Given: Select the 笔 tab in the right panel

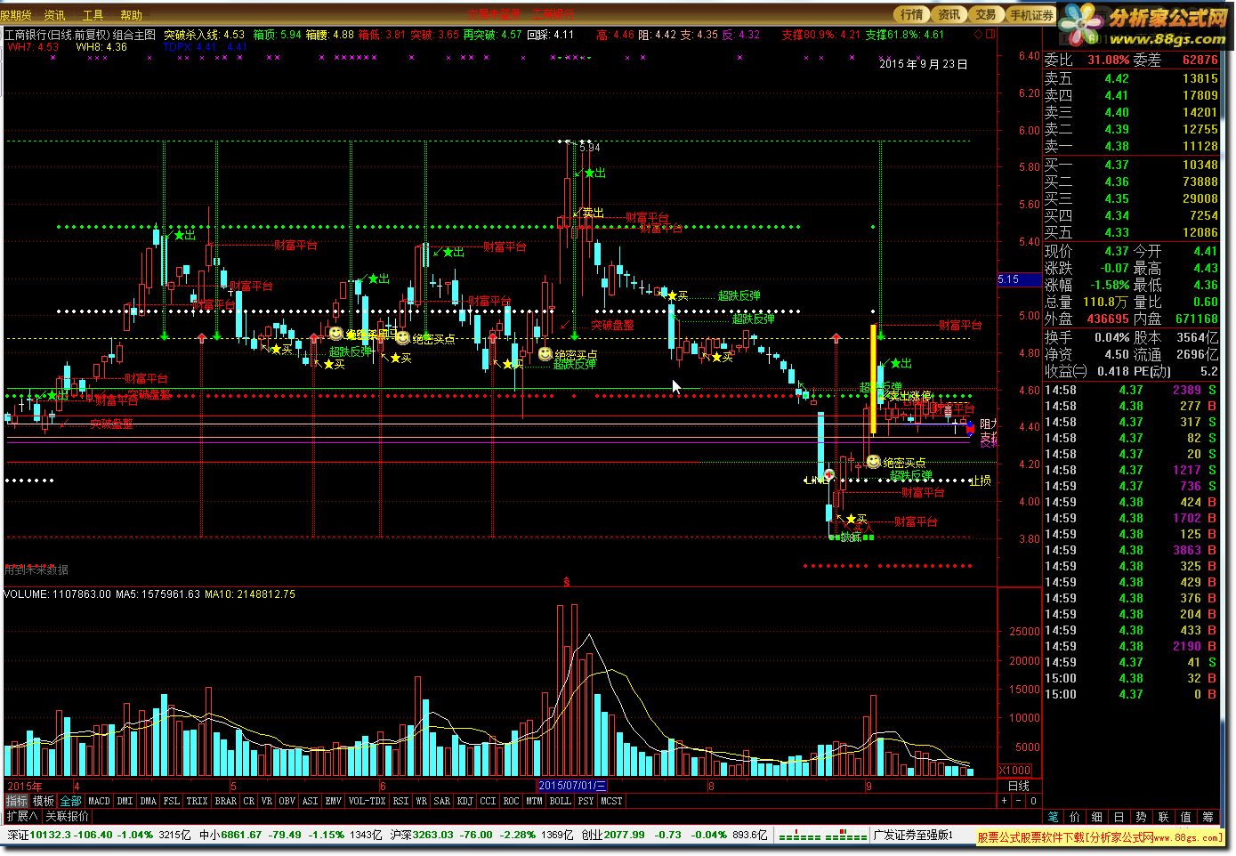Looking at the screenshot, I should tap(1054, 816).
